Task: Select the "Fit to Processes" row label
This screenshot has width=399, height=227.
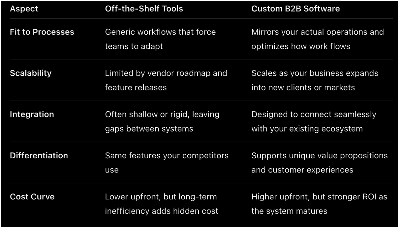Action: click(x=41, y=32)
